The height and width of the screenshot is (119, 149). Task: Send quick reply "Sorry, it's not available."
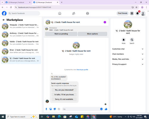tap(64, 99)
